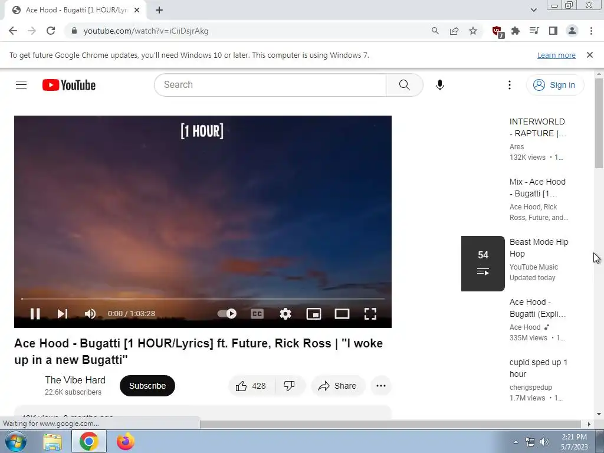Subscribe to The Vibe Hard
Screen dimensions: 604x453
pyautogui.click(x=147, y=386)
